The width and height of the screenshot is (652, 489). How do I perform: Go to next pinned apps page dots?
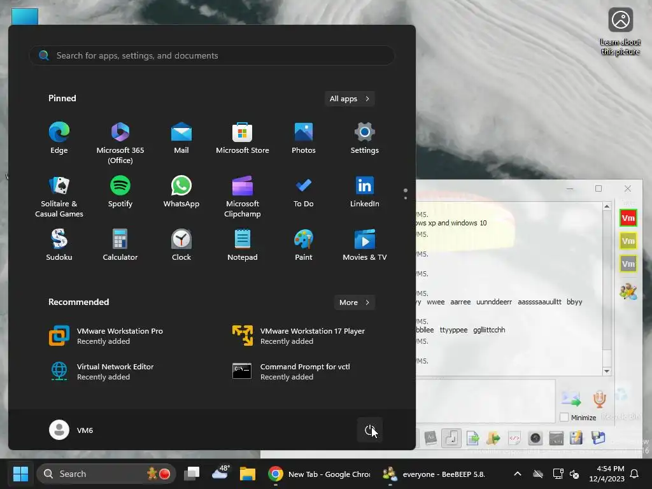pyautogui.click(x=406, y=194)
